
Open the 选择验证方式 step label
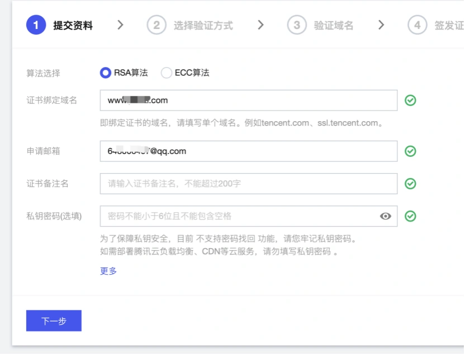[x=203, y=26]
